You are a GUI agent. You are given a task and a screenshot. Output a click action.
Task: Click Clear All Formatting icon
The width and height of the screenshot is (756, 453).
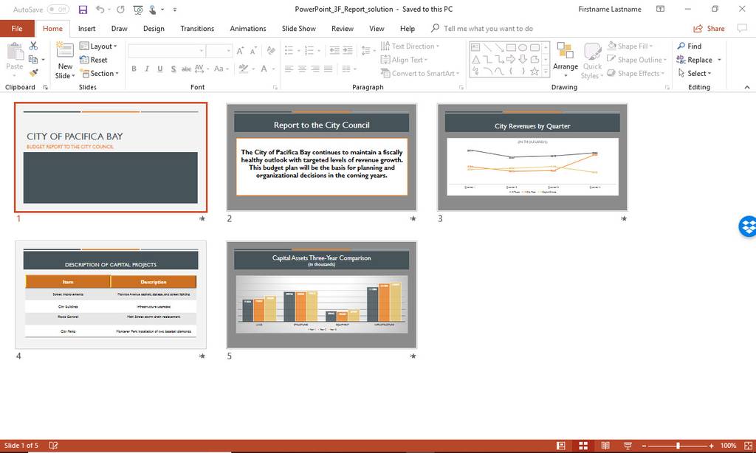271,51
